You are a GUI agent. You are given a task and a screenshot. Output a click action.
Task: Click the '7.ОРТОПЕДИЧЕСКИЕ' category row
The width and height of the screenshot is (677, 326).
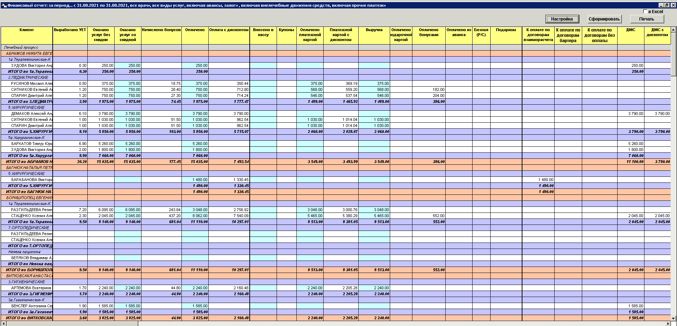point(29,228)
